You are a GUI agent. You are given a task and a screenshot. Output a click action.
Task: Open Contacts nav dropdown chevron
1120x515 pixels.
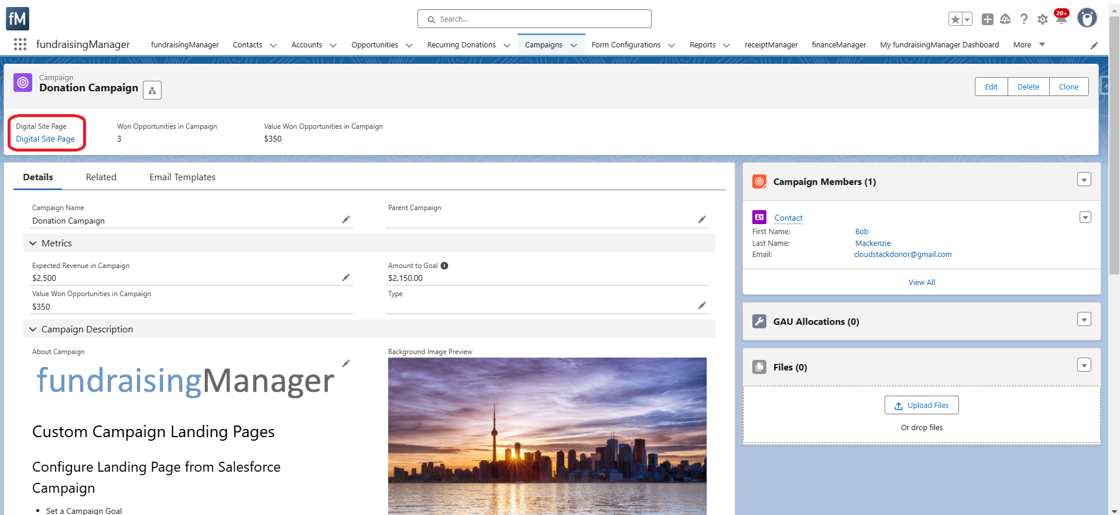pos(273,45)
